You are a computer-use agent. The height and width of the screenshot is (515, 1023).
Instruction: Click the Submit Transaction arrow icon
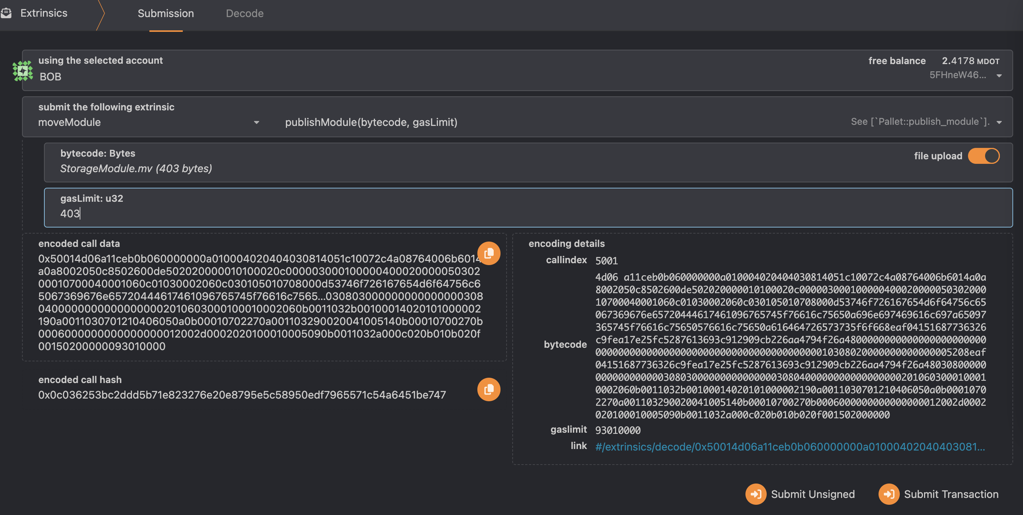tap(889, 494)
